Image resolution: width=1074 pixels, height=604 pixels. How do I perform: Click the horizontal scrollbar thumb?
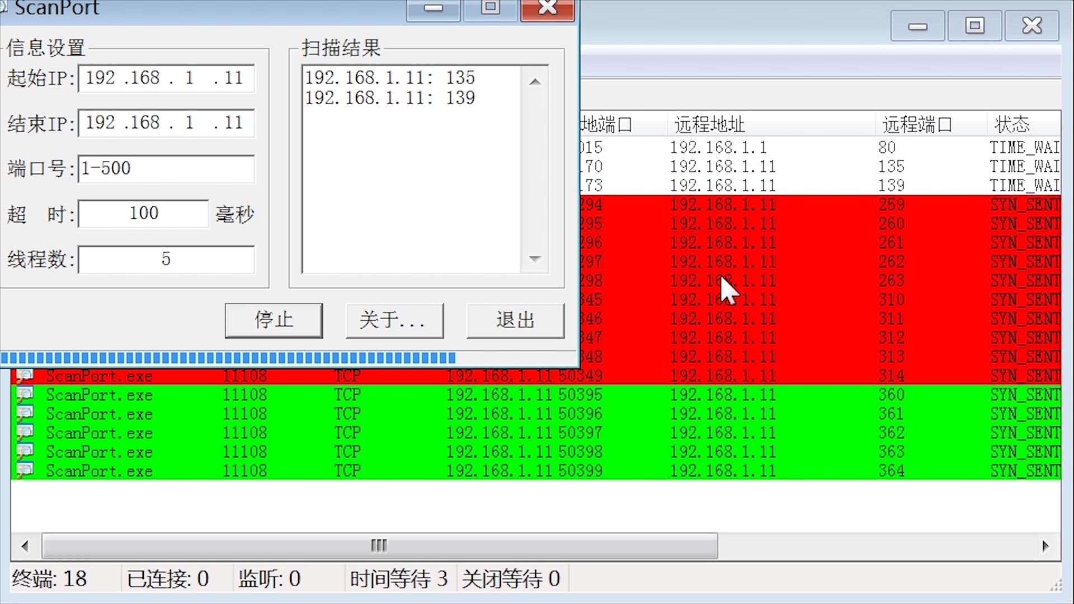[380, 546]
